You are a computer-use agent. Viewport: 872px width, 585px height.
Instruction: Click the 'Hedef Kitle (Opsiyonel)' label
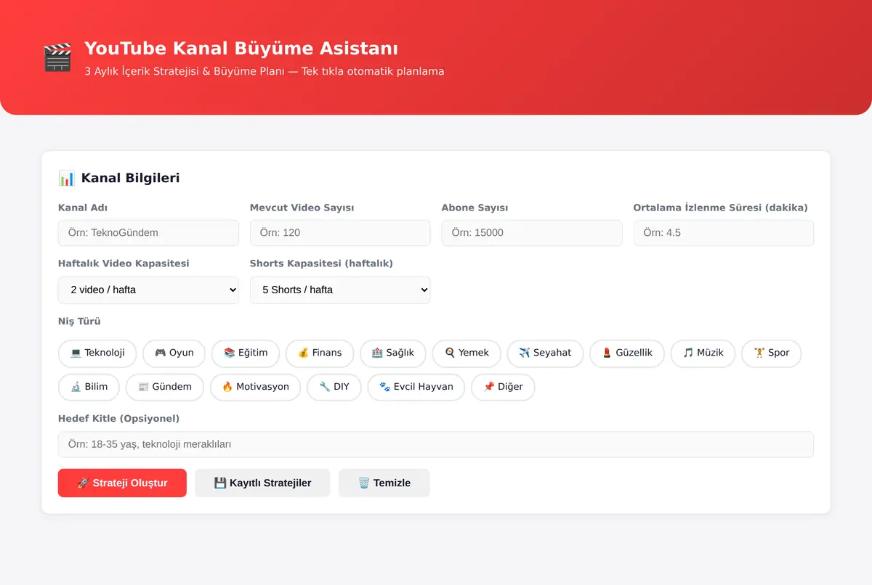click(118, 418)
